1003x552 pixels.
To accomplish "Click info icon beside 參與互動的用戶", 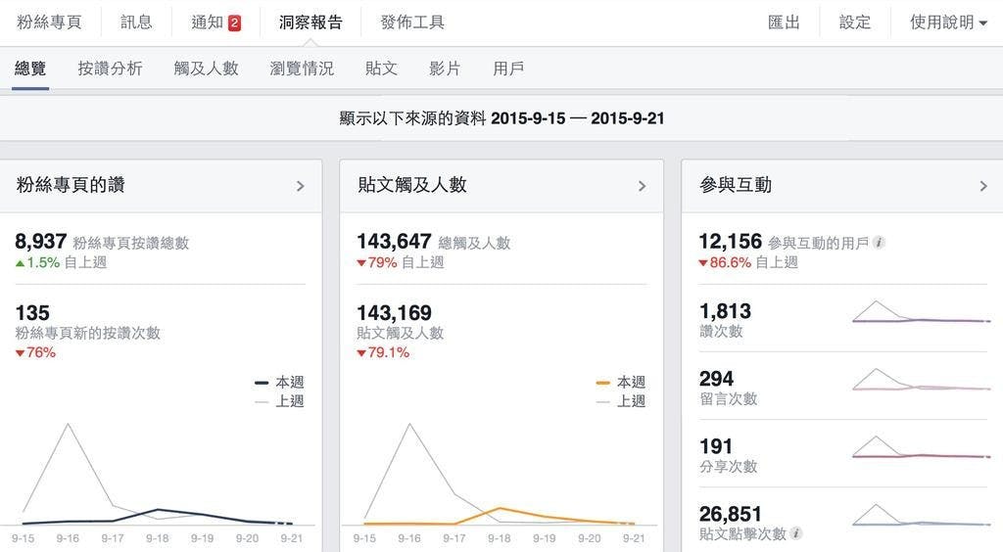I will 879,242.
